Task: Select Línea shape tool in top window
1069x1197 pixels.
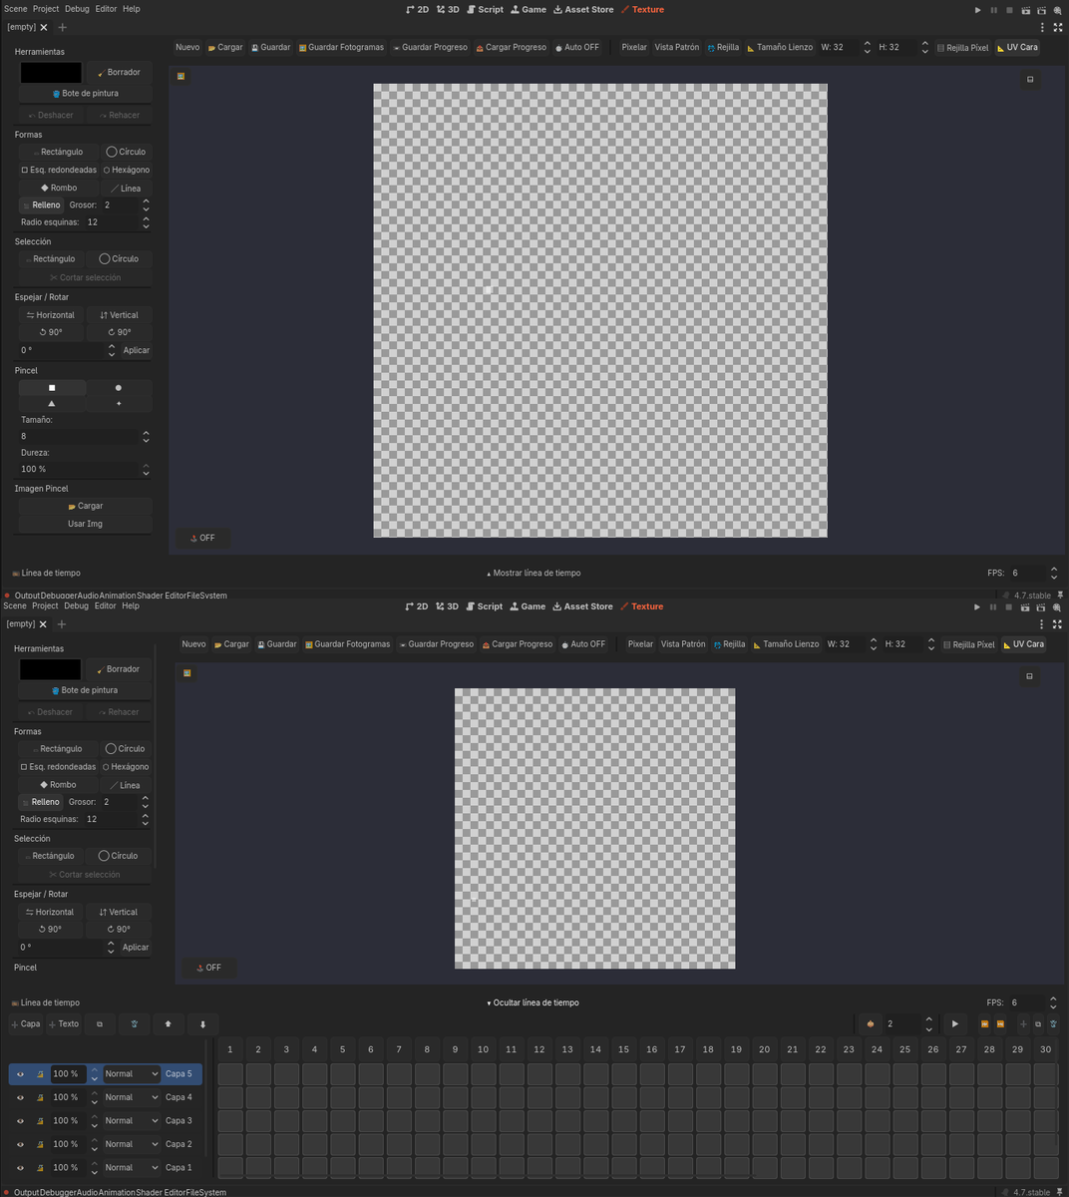Action: (126, 189)
